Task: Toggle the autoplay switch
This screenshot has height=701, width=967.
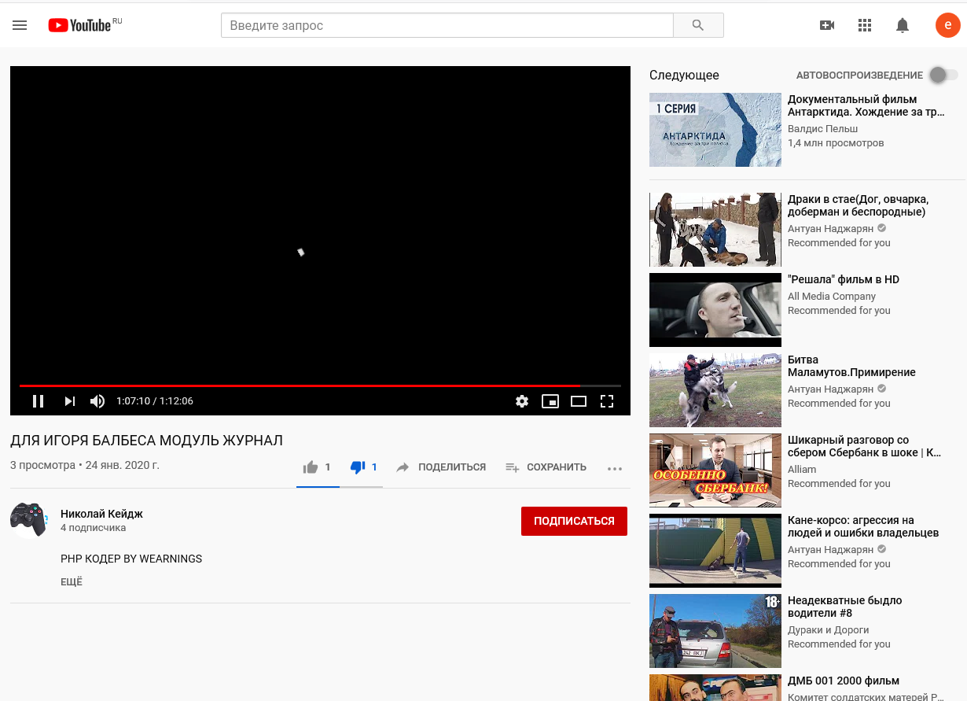Action: click(943, 75)
